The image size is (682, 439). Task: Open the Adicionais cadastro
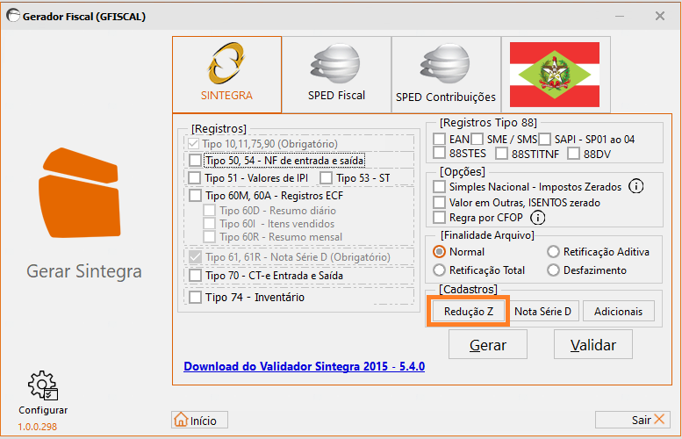click(x=619, y=312)
